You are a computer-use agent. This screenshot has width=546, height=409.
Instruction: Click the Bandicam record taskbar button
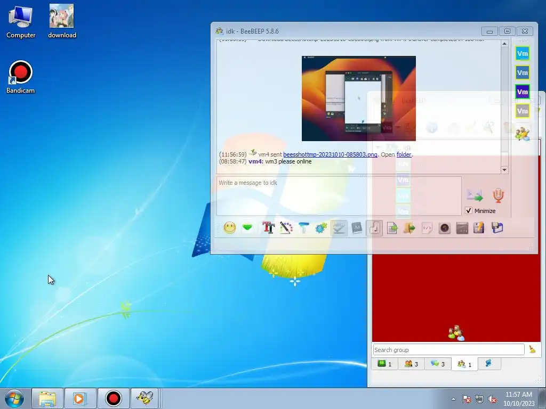point(113,398)
